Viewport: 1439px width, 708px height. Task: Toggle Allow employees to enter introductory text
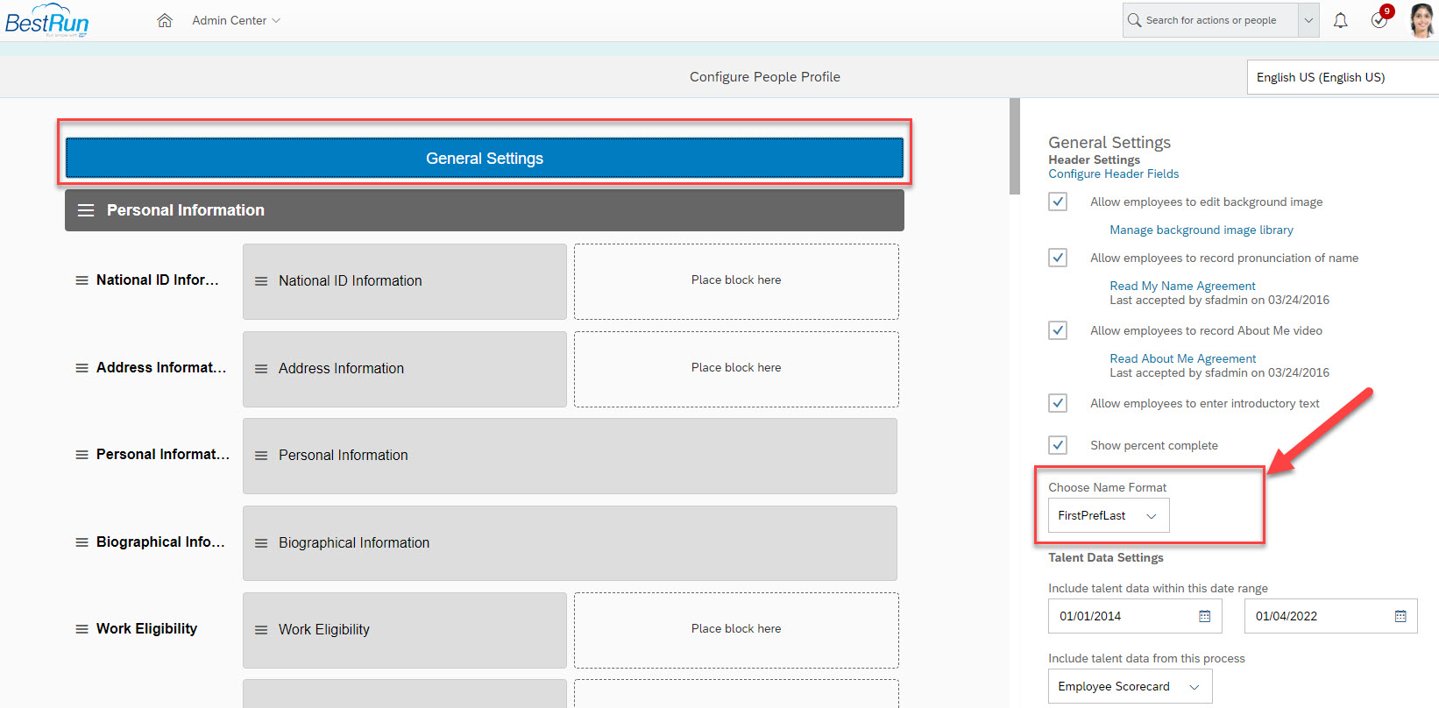coord(1058,403)
